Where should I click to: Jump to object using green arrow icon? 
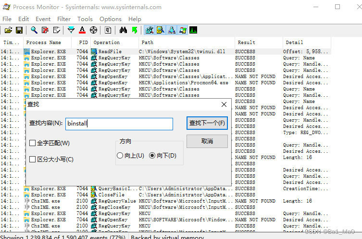click(x=134, y=30)
